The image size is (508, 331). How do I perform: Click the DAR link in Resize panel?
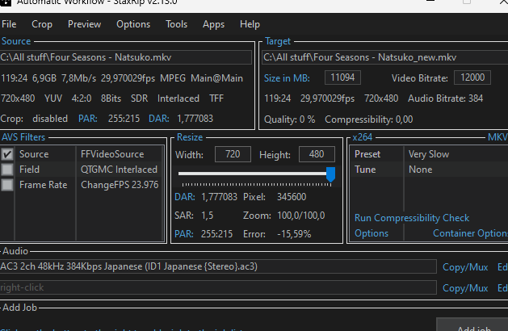click(x=185, y=197)
